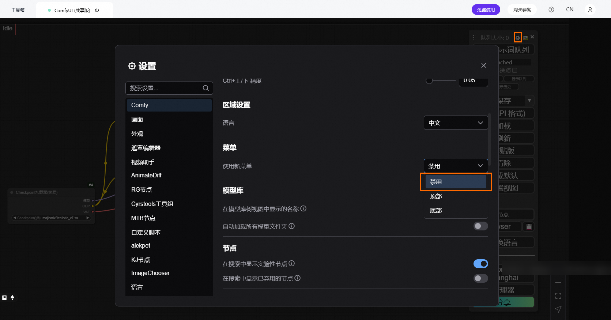Open settings gear in queue panel

coord(517,38)
